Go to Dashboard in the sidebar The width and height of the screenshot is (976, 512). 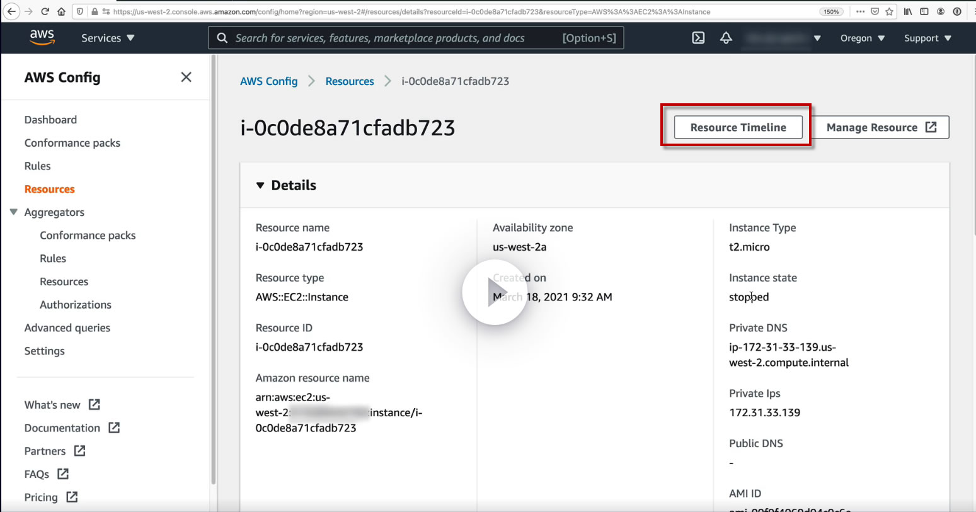pos(50,120)
